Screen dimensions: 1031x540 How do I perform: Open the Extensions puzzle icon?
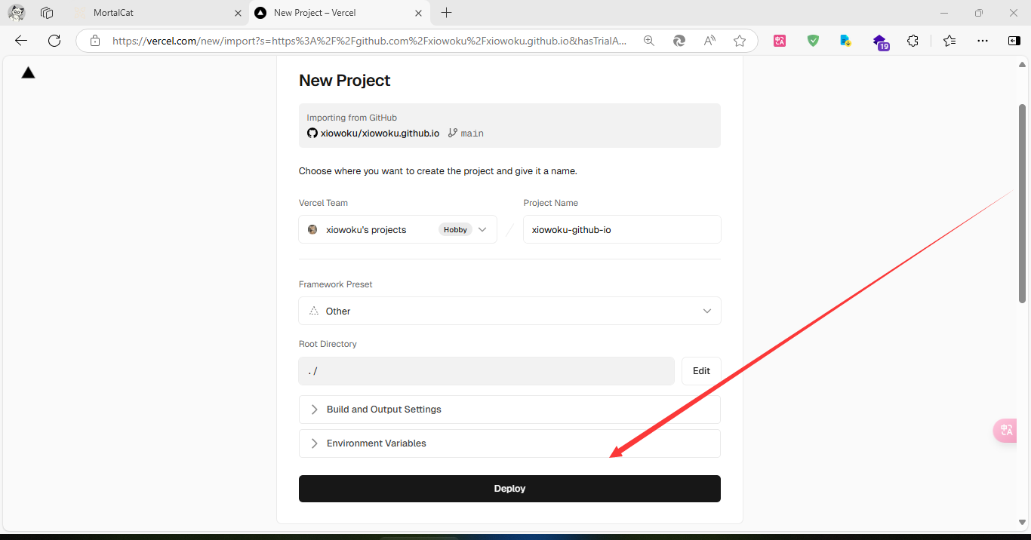click(x=913, y=41)
